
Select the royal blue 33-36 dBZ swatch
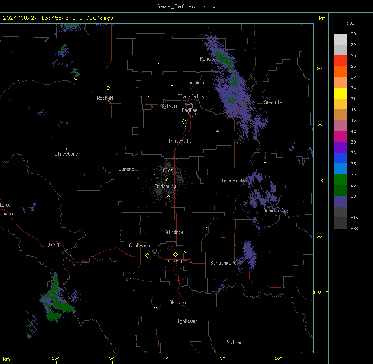coord(340,158)
